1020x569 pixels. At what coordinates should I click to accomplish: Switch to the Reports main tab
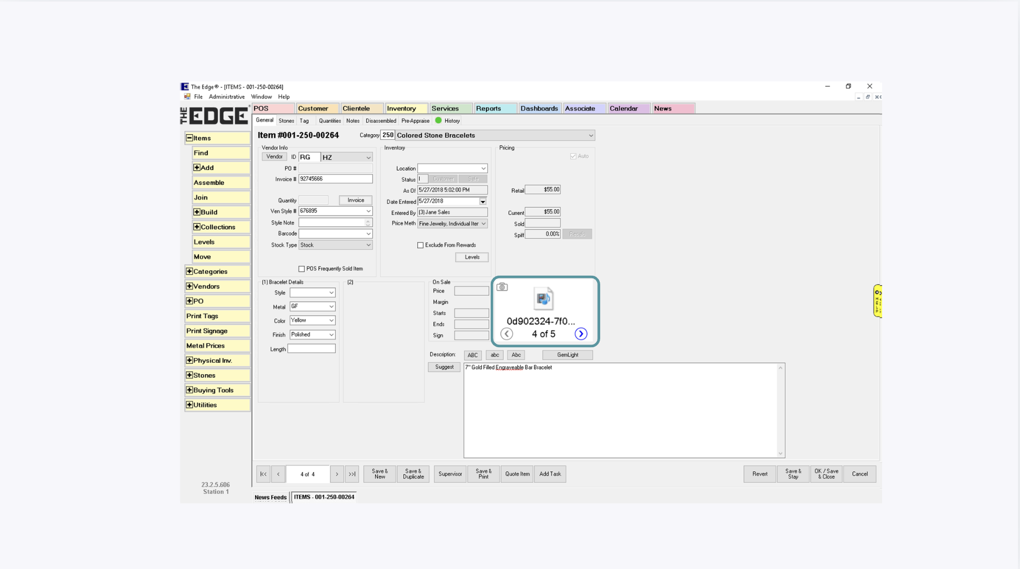pyautogui.click(x=495, y=108)
